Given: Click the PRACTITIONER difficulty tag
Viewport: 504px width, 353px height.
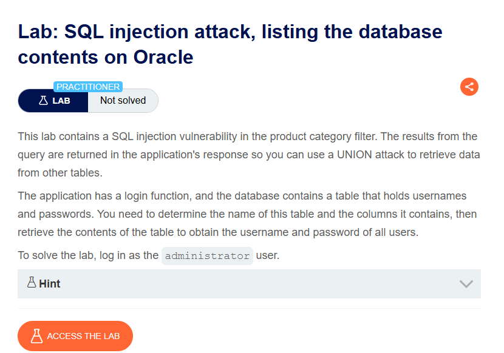Looking at the screenshot, I should click(88, 87).
